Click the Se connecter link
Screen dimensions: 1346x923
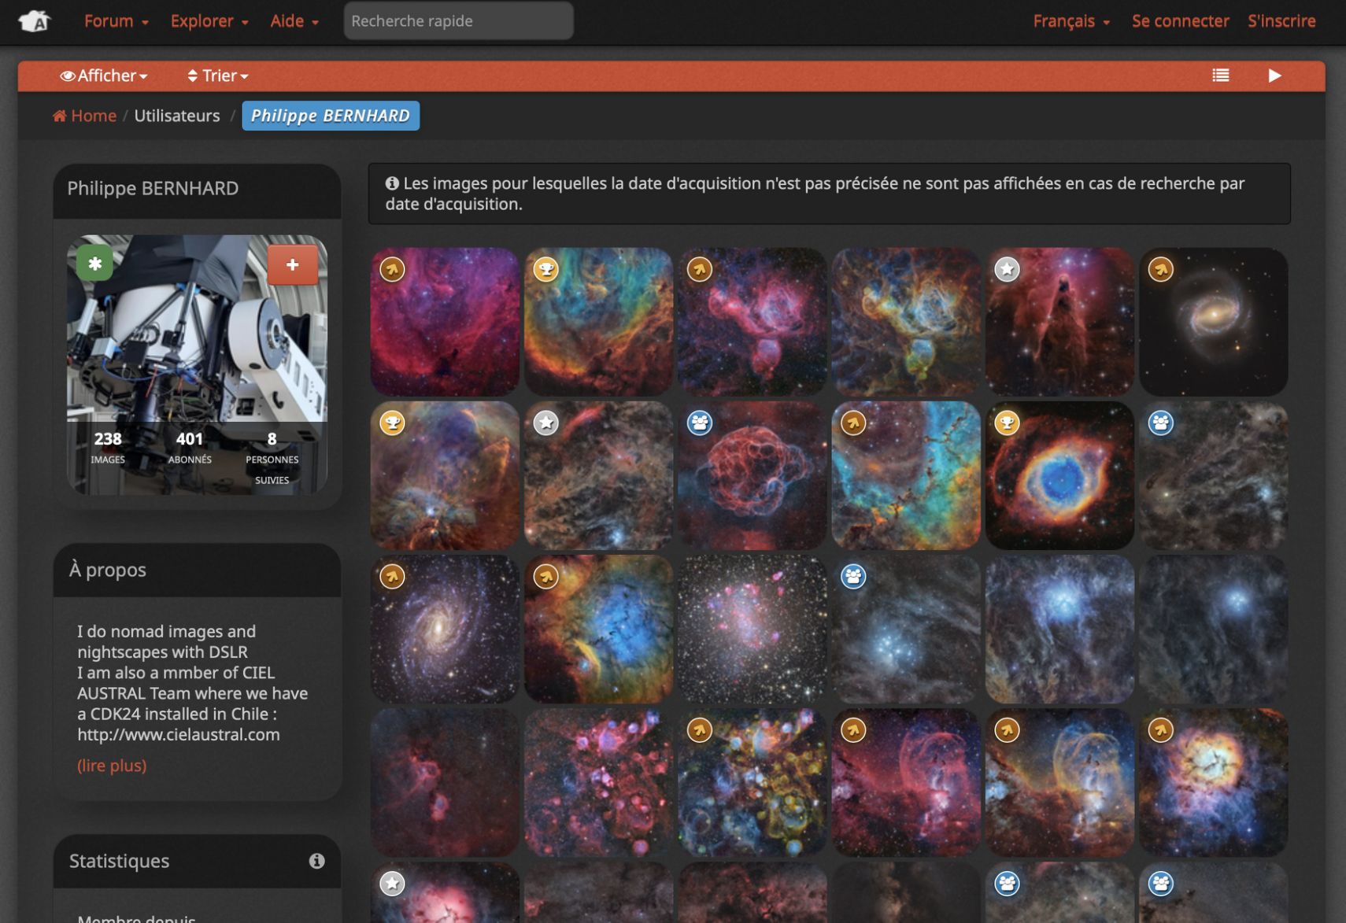pos(1180,21)
